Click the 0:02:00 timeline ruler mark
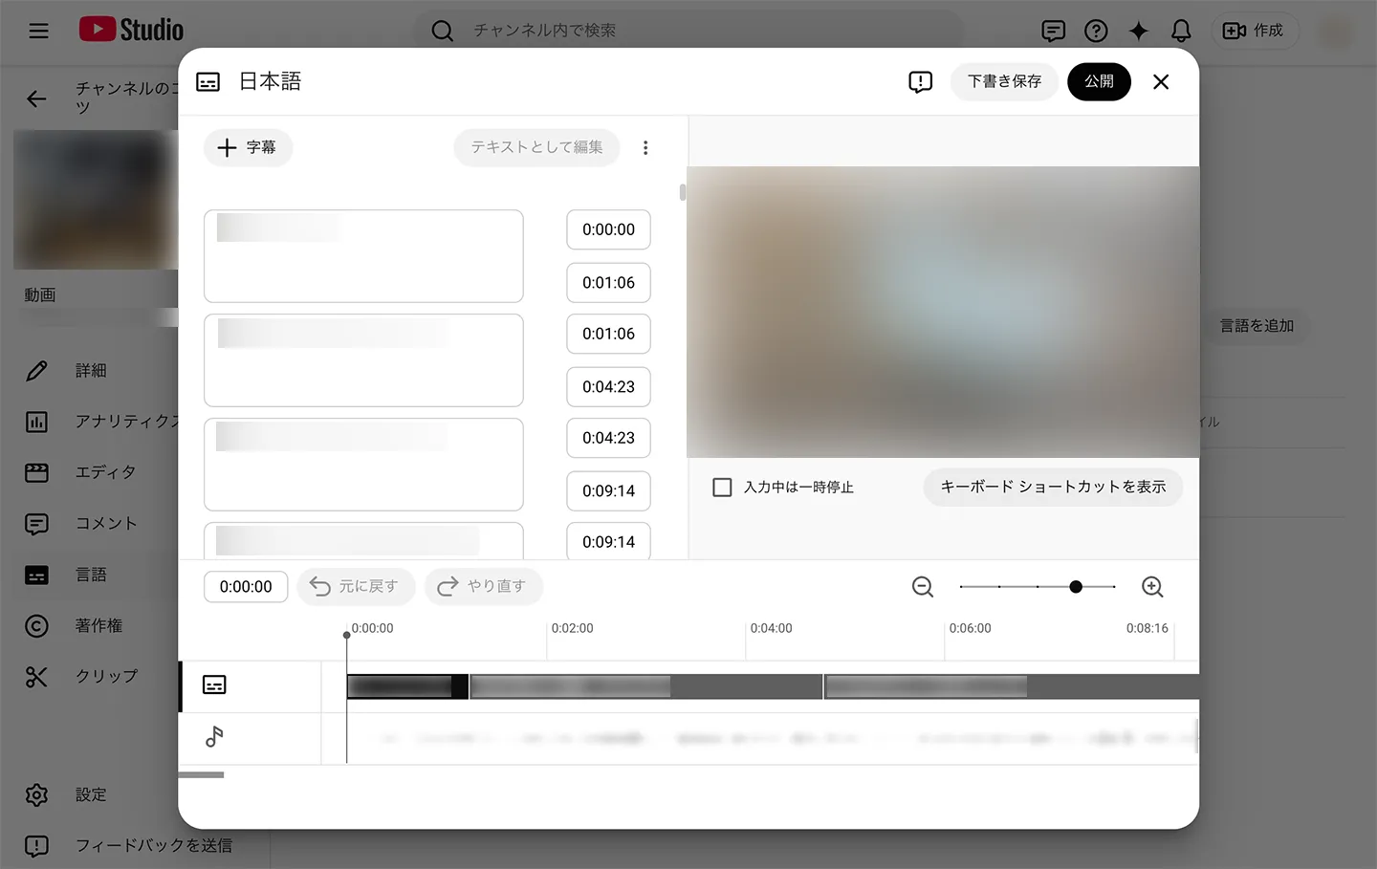Image resolution: width=1377 pixels, height=869 pixels. tap(572, 628)
